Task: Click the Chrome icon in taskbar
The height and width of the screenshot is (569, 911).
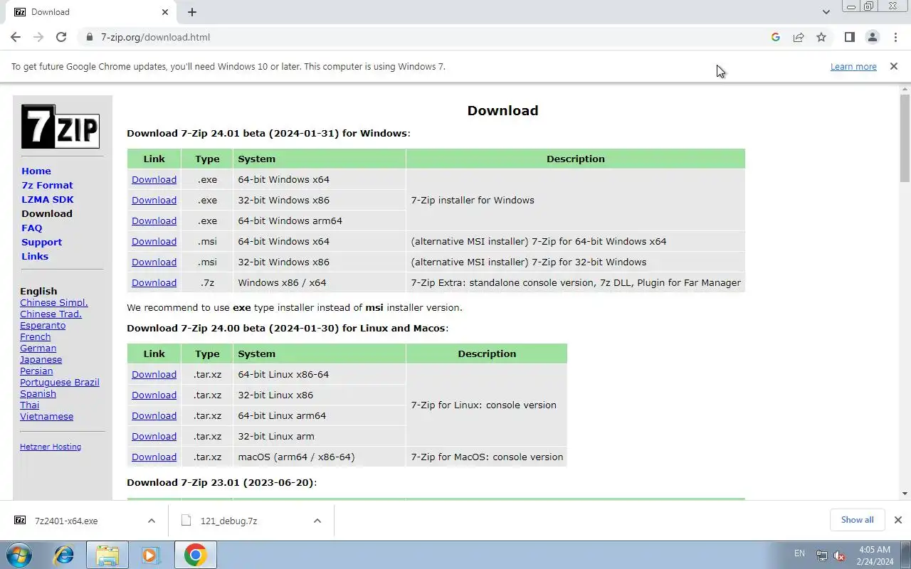Action: (195, 555)
